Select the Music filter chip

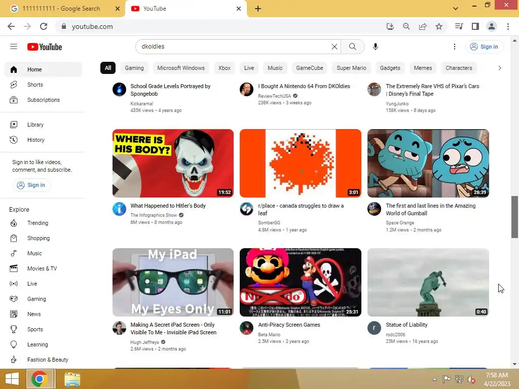275,68
